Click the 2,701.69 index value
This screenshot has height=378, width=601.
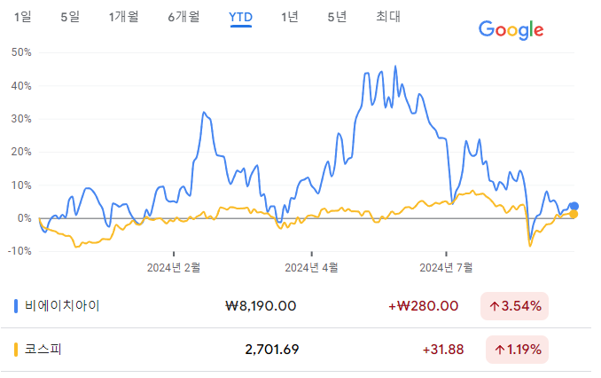click(272, 350)
